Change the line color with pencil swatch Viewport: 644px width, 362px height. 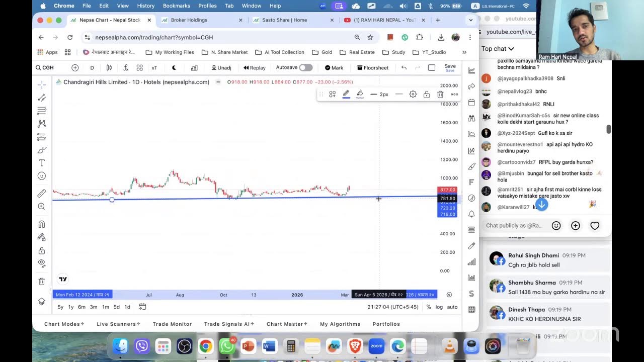[x=346, y=94]
